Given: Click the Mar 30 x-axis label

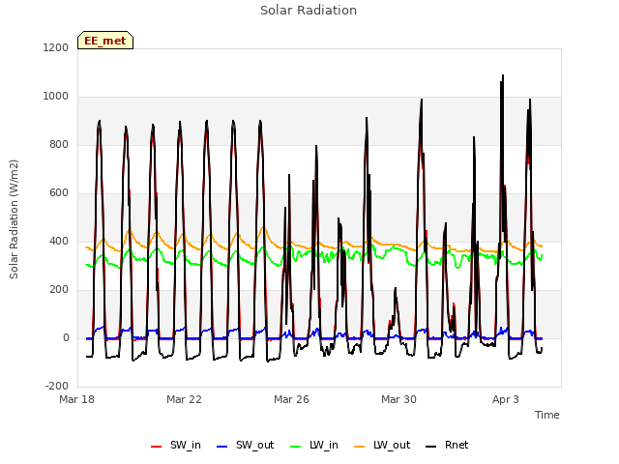Looking at the screenshot, I should [398, 399].
